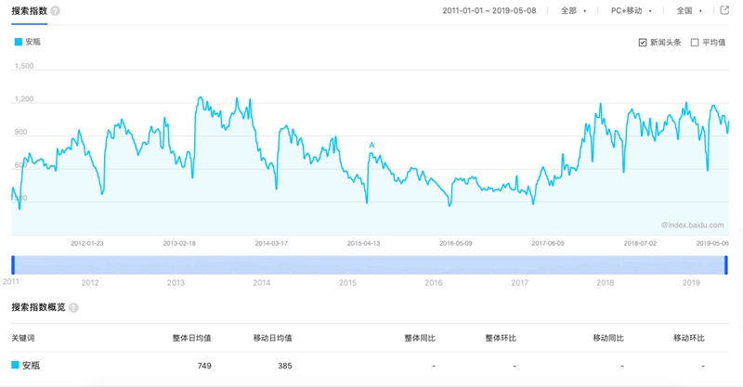Toggle the 安瓶 legend color swatch above chart
The image size is (743, 387).
19,42
